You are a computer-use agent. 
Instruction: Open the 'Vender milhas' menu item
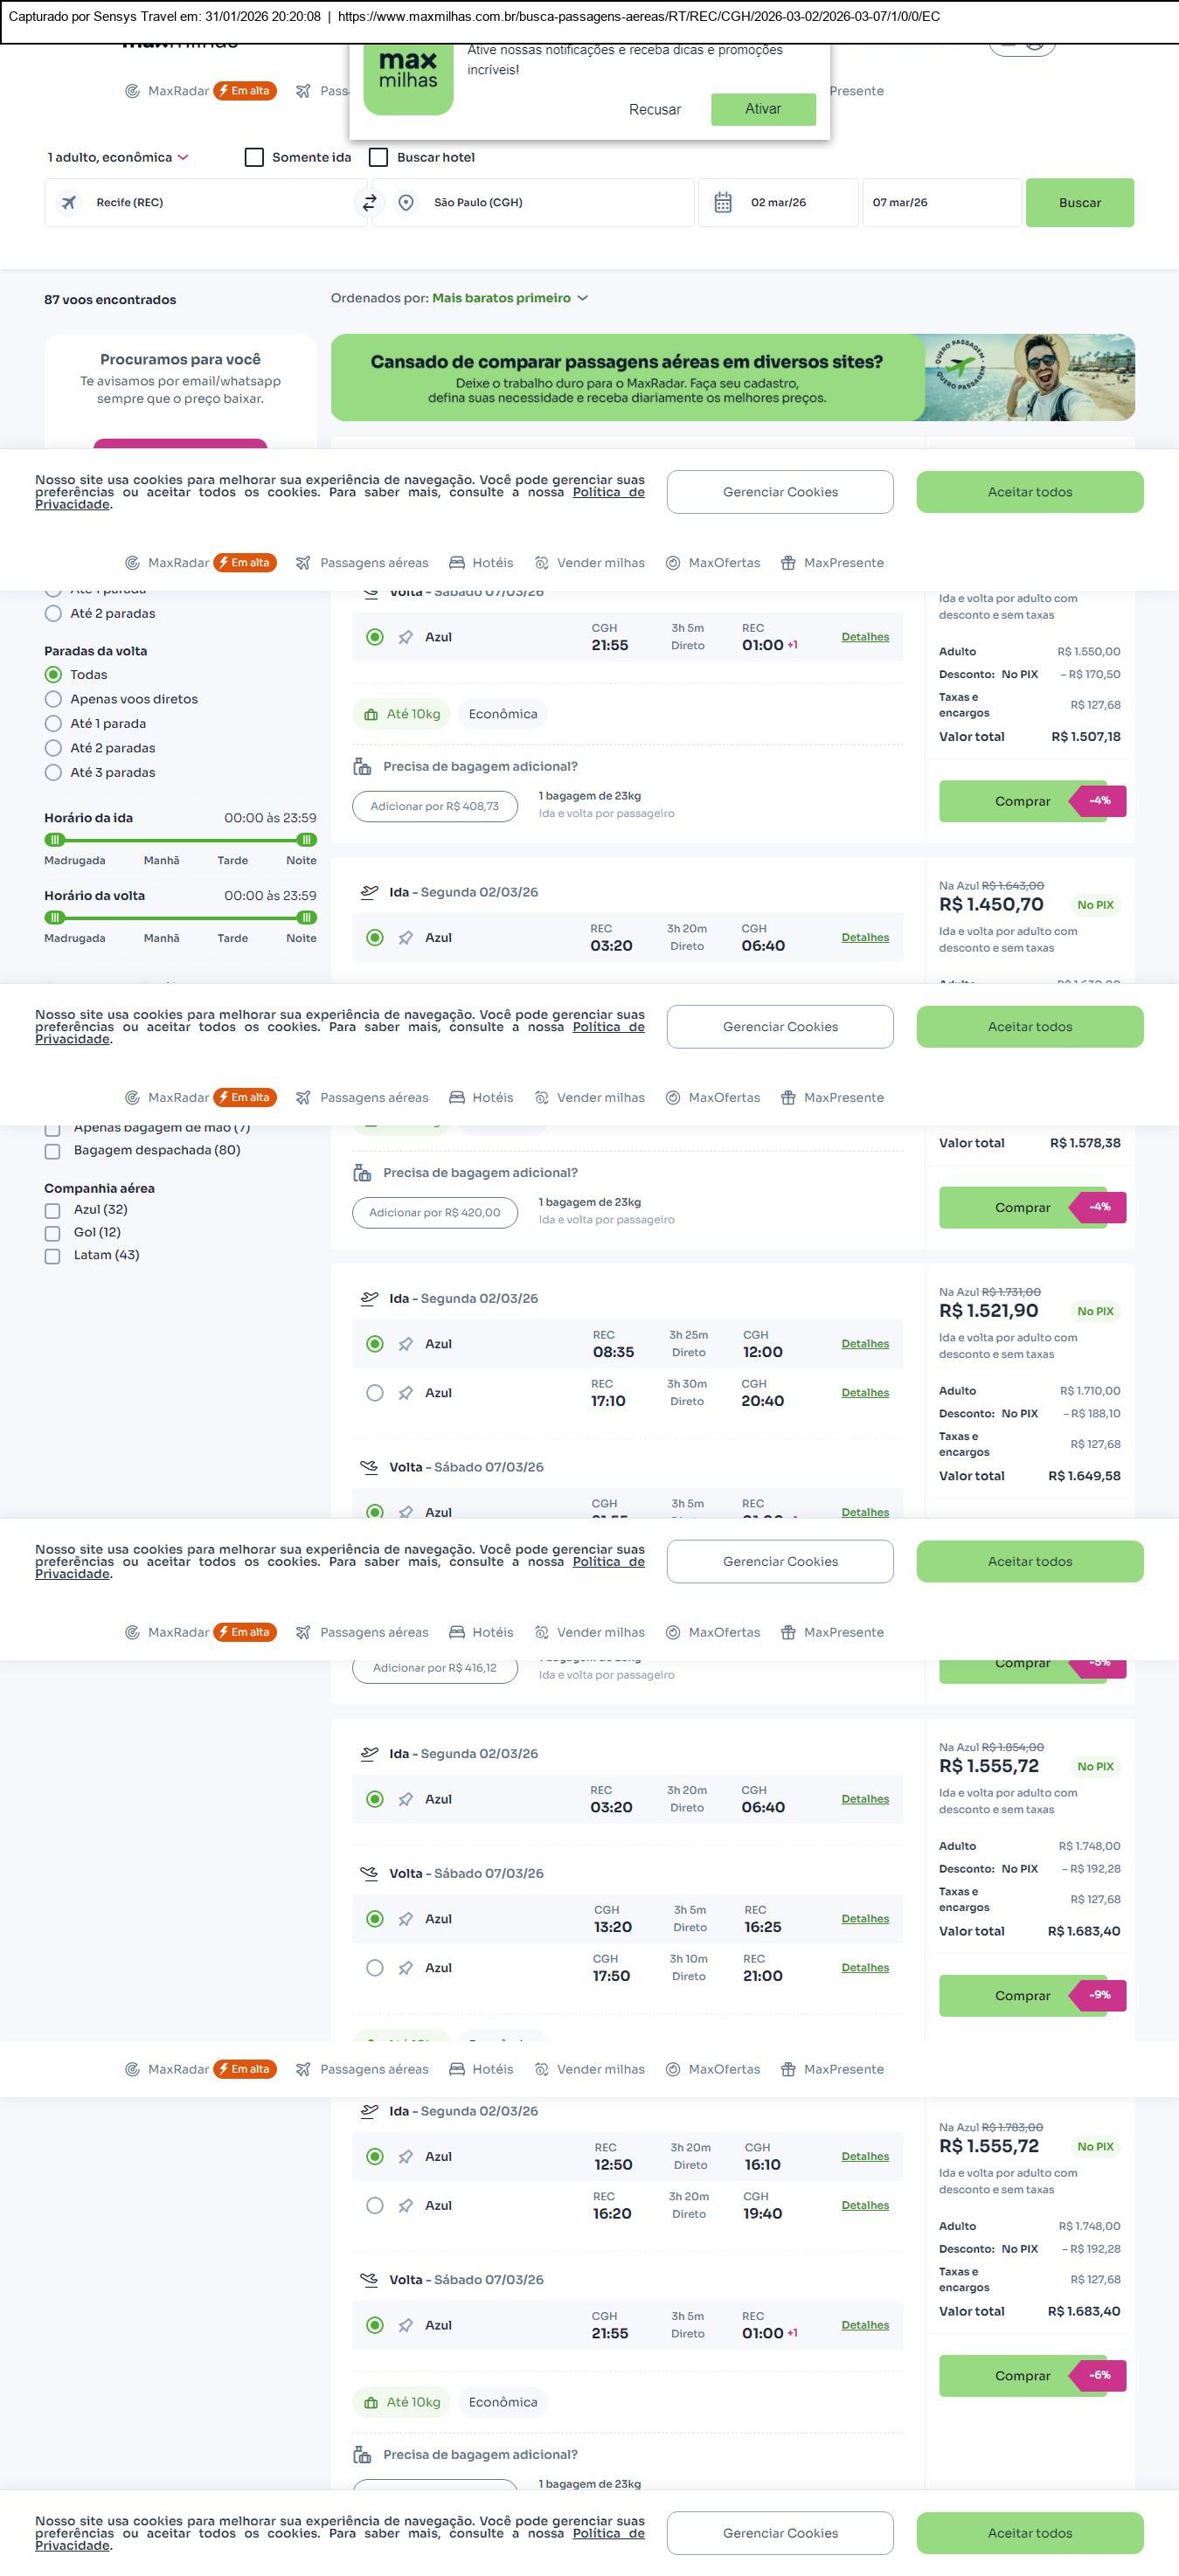[600, 563]
